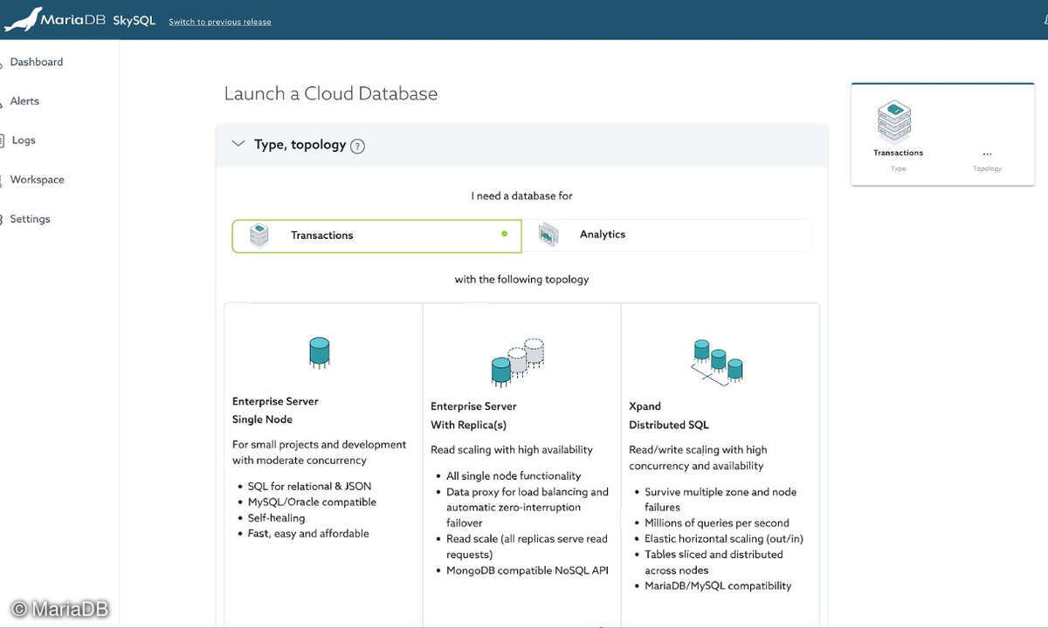Viewport: 1048px width, 628px height.
Task: Select Enterprise Server With Replica(s) topology
Action: (522, 464)
